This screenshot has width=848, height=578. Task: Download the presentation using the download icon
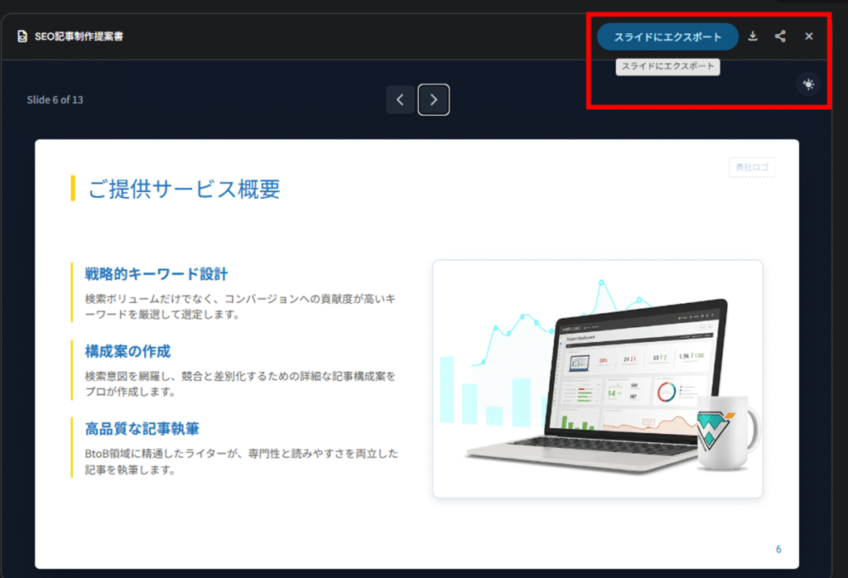(753, 36)
